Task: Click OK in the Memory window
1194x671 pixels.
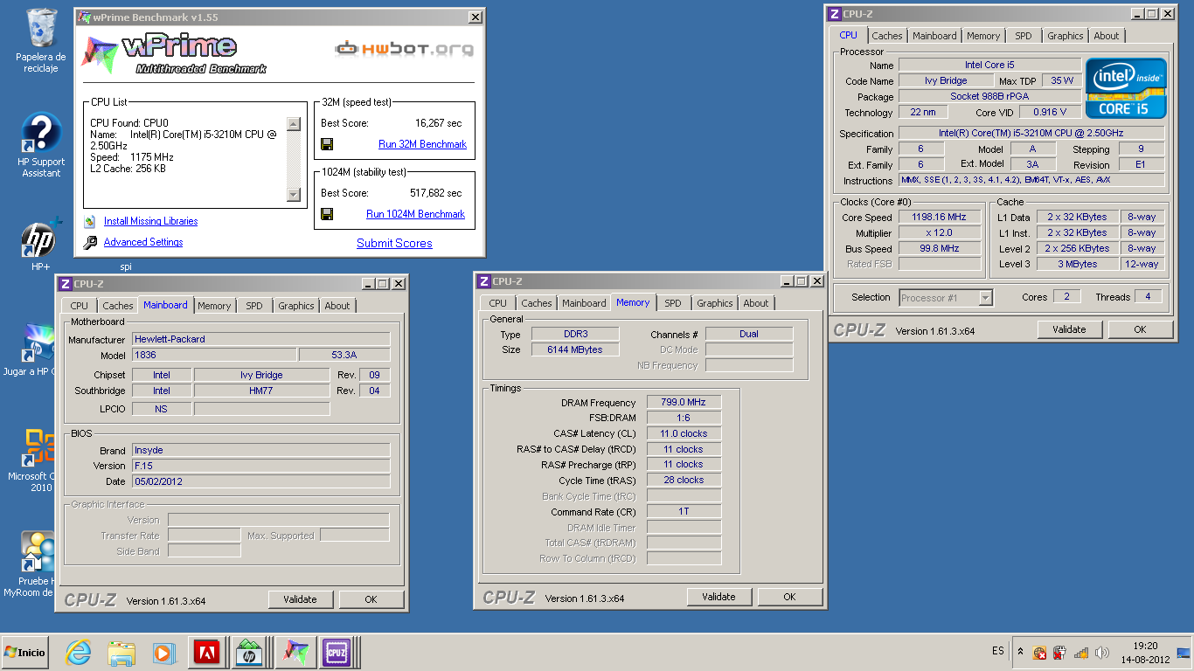Action: pyautogui.click(x=789, y=597)
